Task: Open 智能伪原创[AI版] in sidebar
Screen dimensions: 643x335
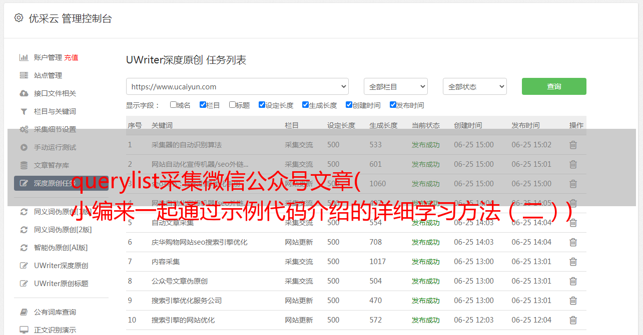Action: coord(61,248)
